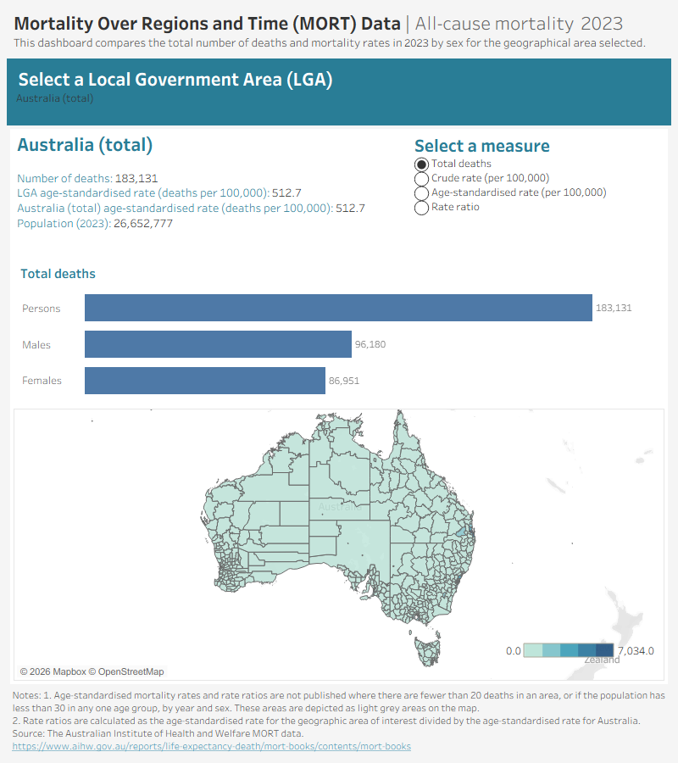Open the AIHW MORT books link
The image size is (678, 763).
pos(212,746)
